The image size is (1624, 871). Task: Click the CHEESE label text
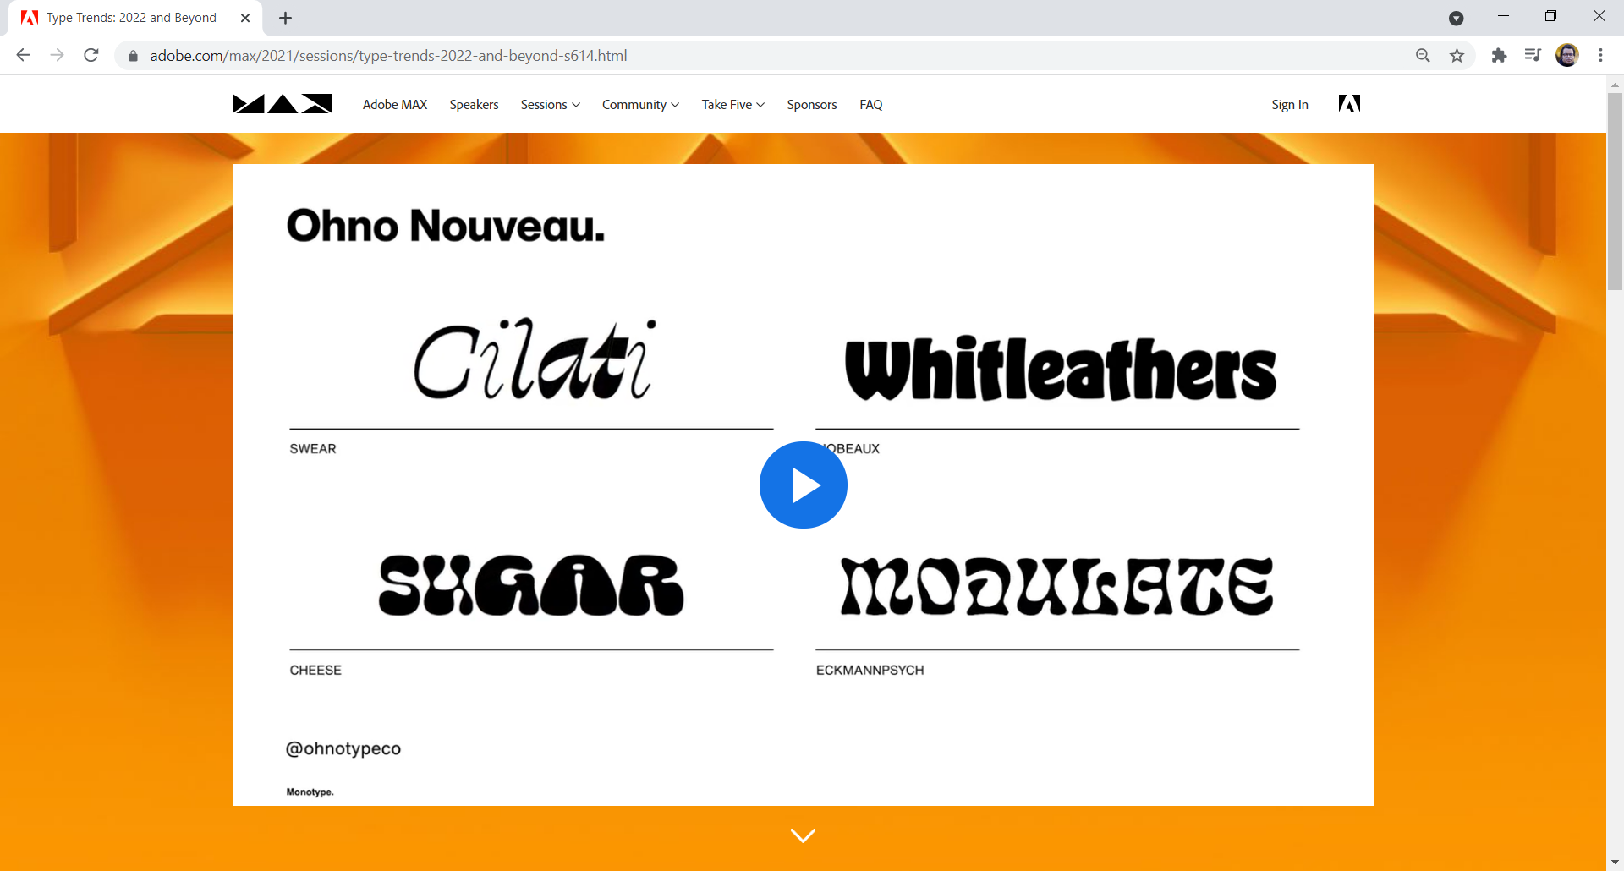[315, 670]
